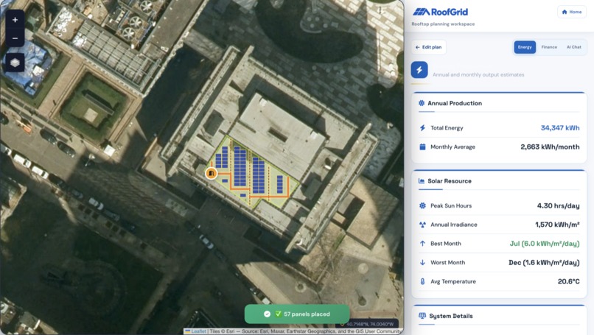This screenshot has width=594, height=335.
Task: Click the 20.6°C temperature value
Action: click(x=569, y=281)
